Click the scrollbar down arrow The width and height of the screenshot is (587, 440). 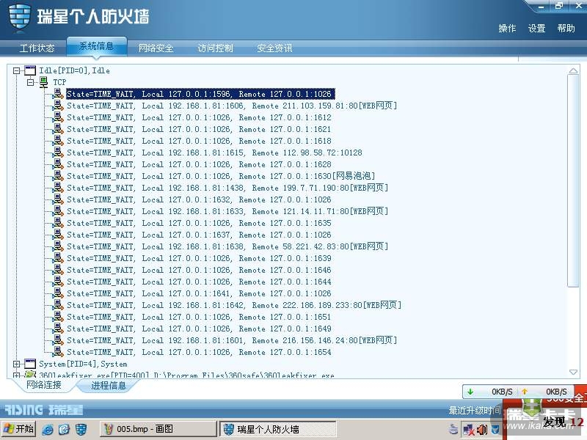pyautogui.click(x=573, y=372)
